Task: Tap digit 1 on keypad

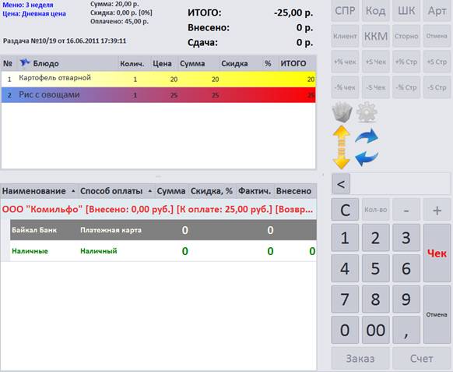Action: coord(345,238)
